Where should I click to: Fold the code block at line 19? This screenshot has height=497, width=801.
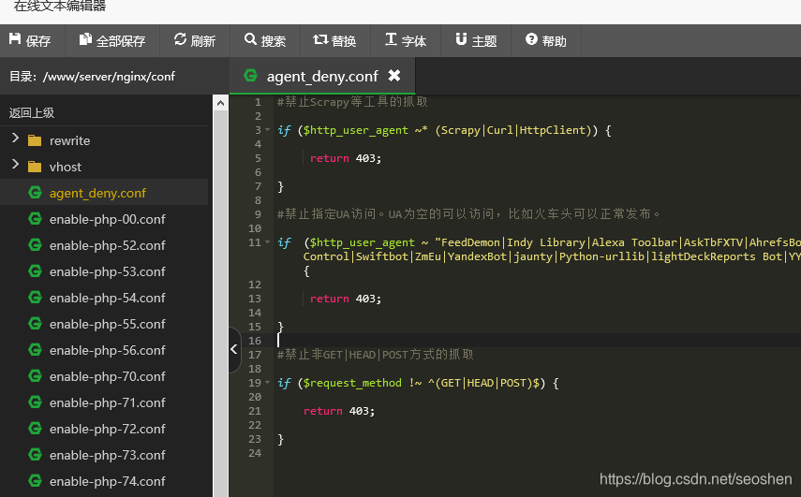click(267, 382)
